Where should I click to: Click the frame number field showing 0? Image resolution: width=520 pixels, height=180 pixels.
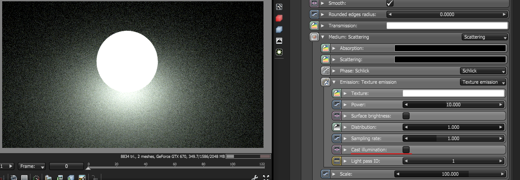click(67, 166)
